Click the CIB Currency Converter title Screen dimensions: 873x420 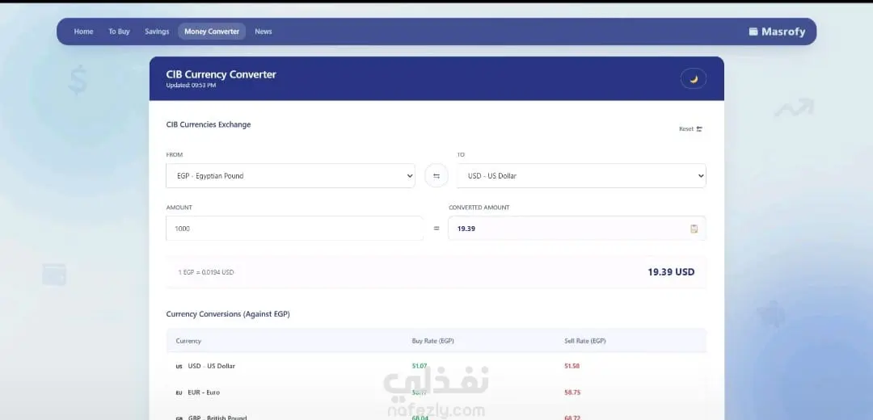point(221,74)
